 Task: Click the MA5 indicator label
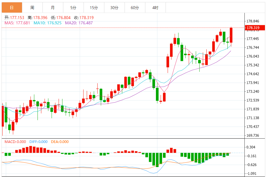click(x=17, y=23)
